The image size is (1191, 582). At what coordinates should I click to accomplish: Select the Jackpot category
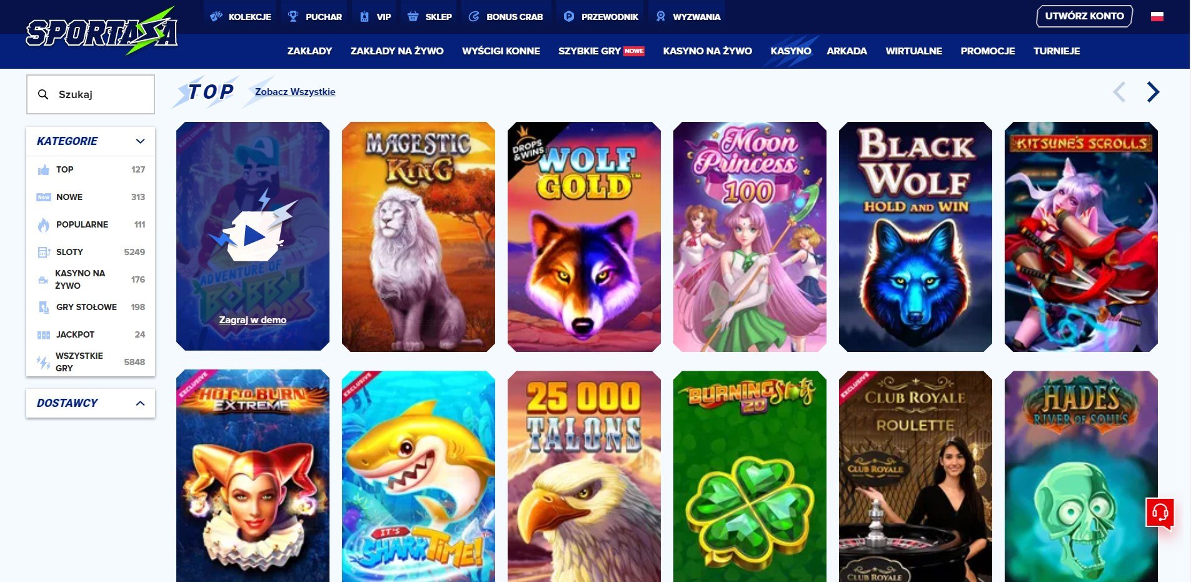[91, 334]
